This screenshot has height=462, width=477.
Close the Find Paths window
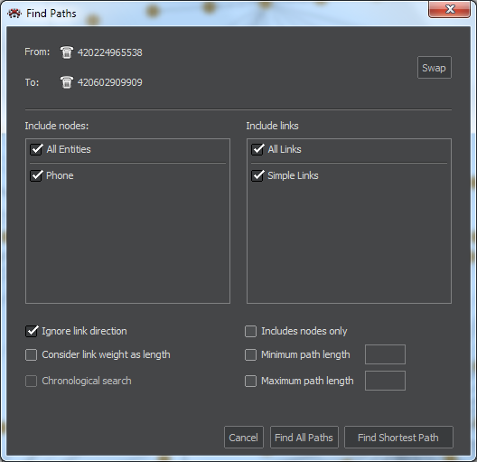click(x=450, y=9)
